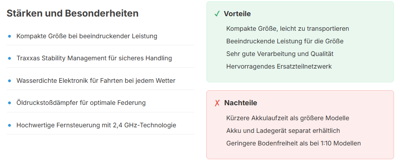396x162 pixels.
Task: Click the blue bullet before Öldruckstoßdämpfer
Action: [9, 103]
